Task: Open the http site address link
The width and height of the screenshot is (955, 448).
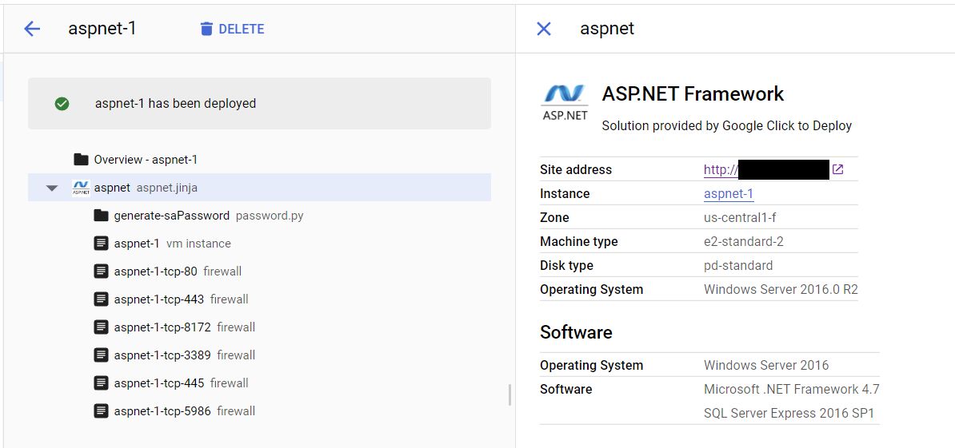Action: pos(721,169)
